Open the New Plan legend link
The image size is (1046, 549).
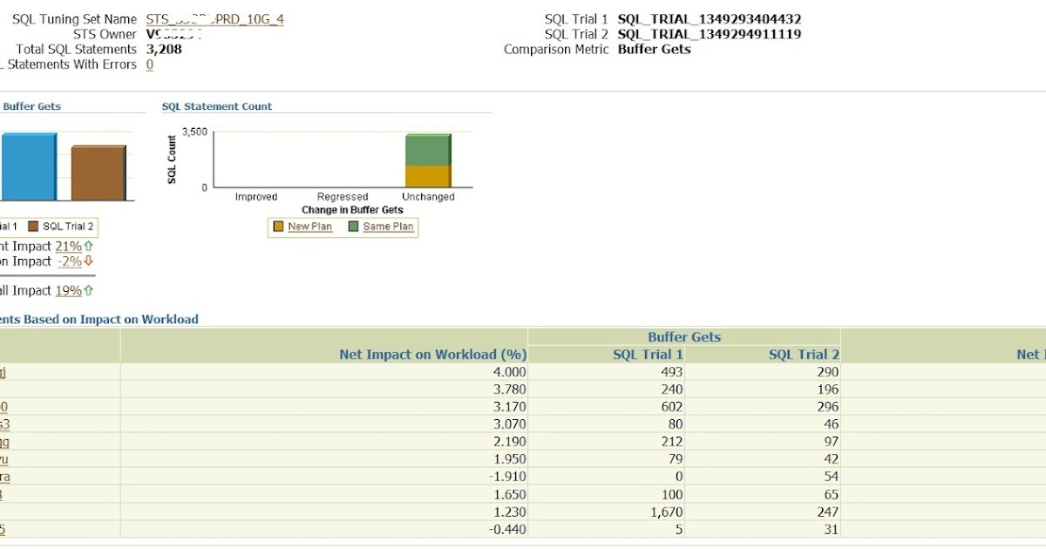(309, 227)
